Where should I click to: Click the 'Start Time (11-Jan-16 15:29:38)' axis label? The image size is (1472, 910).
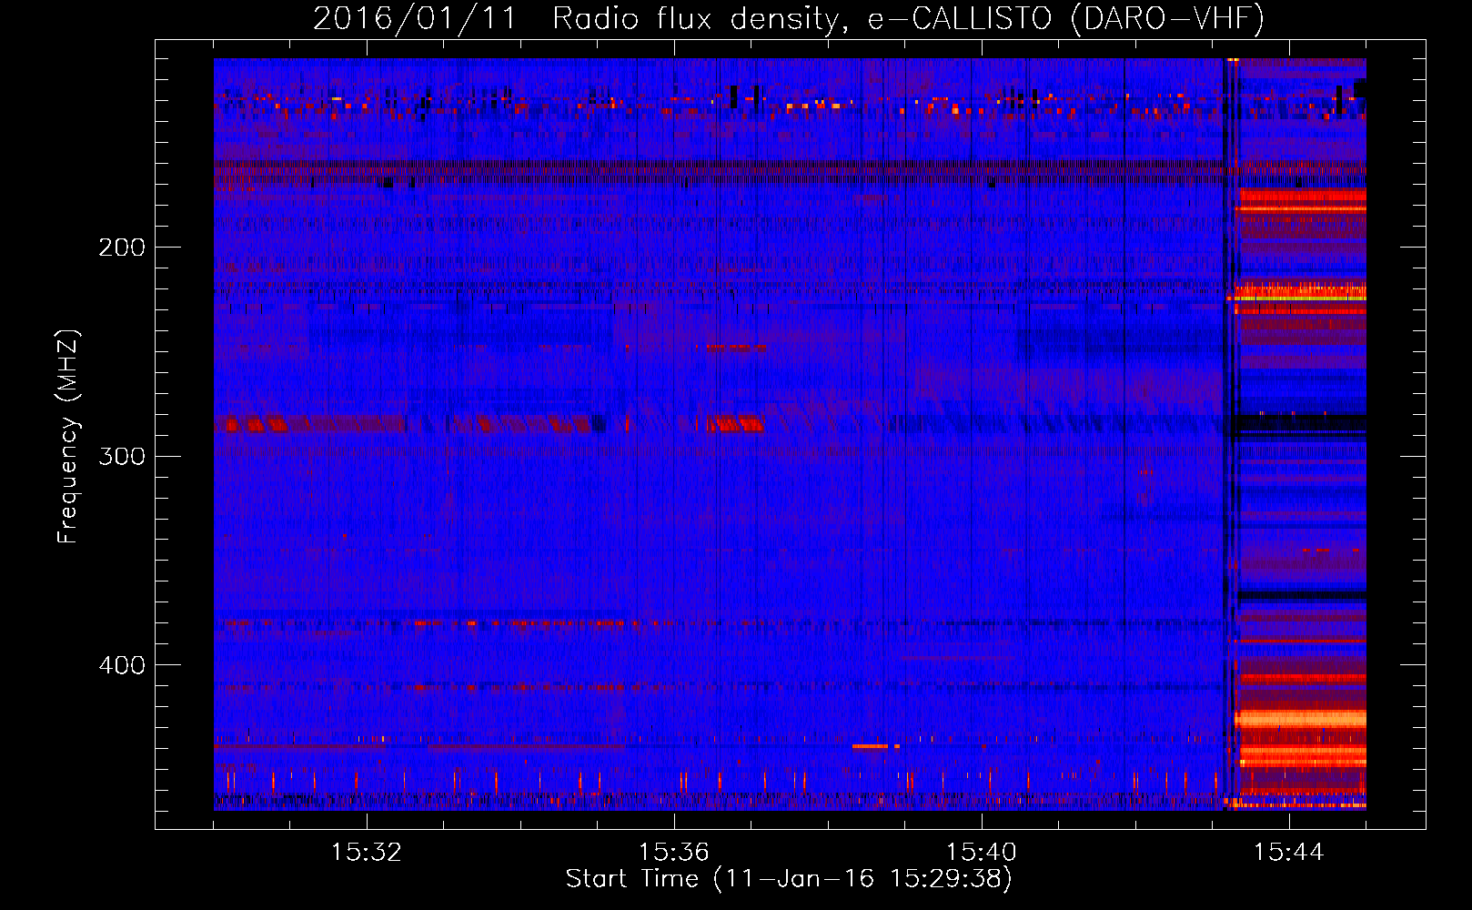point(789,879)
